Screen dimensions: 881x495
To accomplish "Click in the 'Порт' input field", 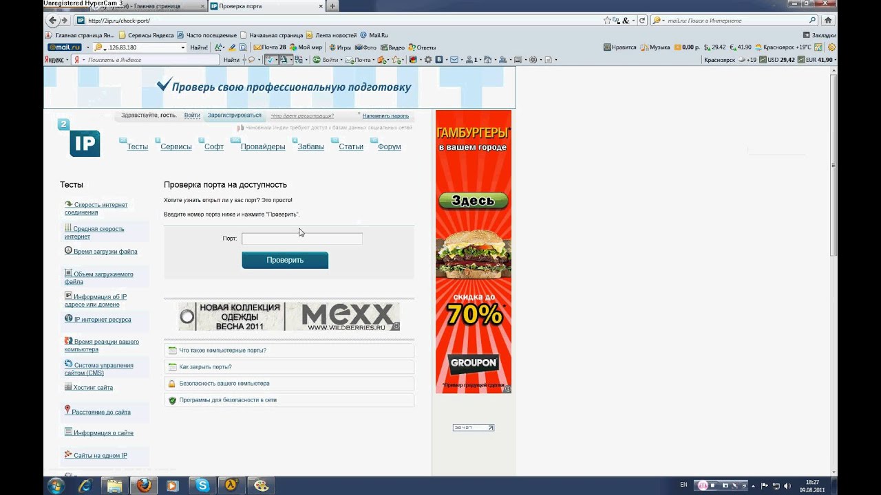I will tap(302, 239).
